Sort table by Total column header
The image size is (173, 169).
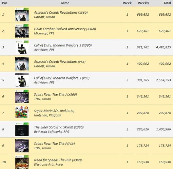point(167,3)
